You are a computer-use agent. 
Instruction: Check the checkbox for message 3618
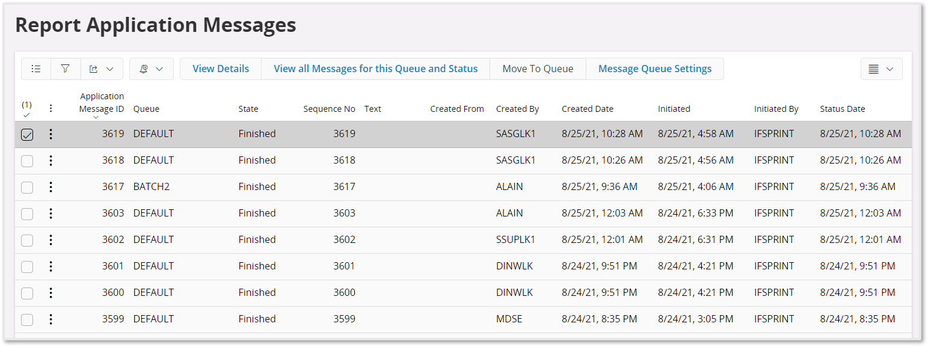pos(26,161)
